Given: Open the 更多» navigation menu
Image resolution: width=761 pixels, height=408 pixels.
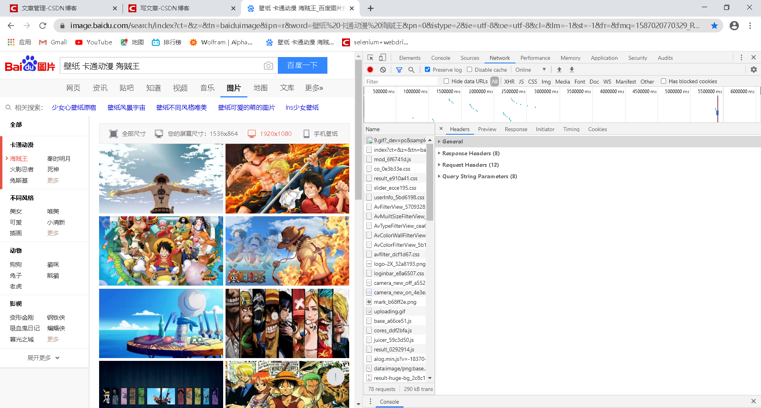Looking at the screenshot, I should pos(314,88).
